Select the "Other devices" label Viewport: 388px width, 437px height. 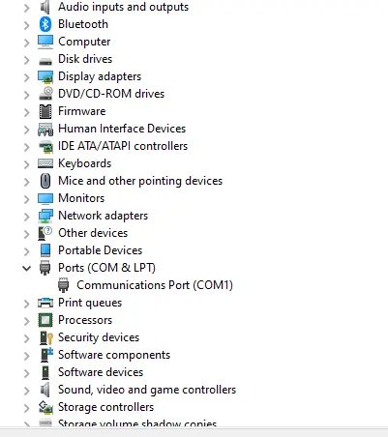[93, 233]
